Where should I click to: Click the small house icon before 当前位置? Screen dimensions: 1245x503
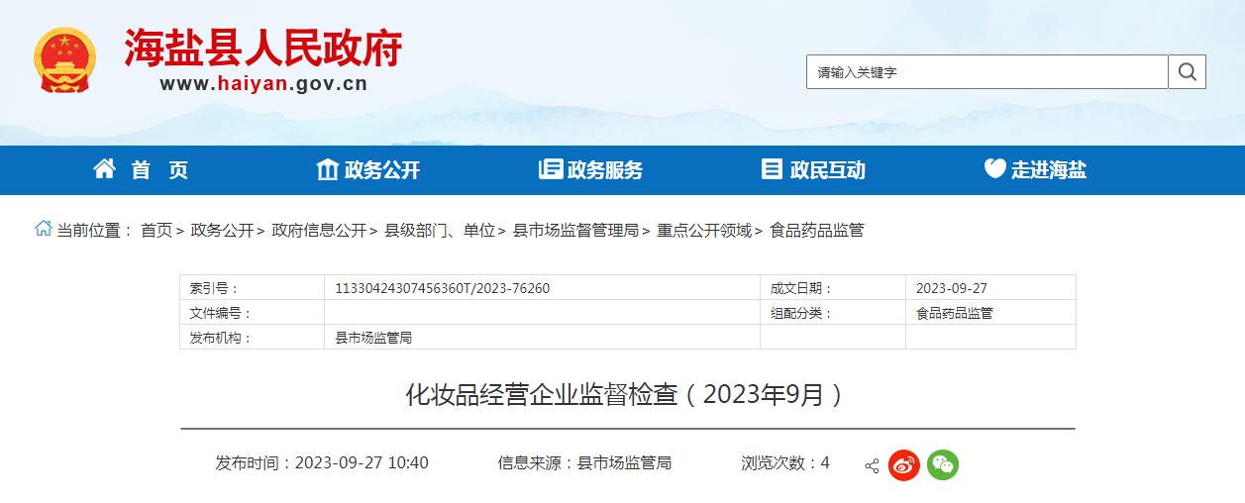pos(44,229)
